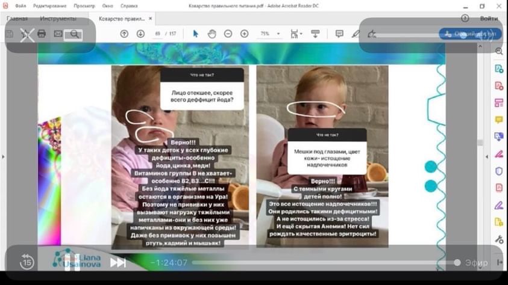The width and height of the screenshot is (508, 285).
Task: Open the fit page options dropdown
Action: (296, 34)
